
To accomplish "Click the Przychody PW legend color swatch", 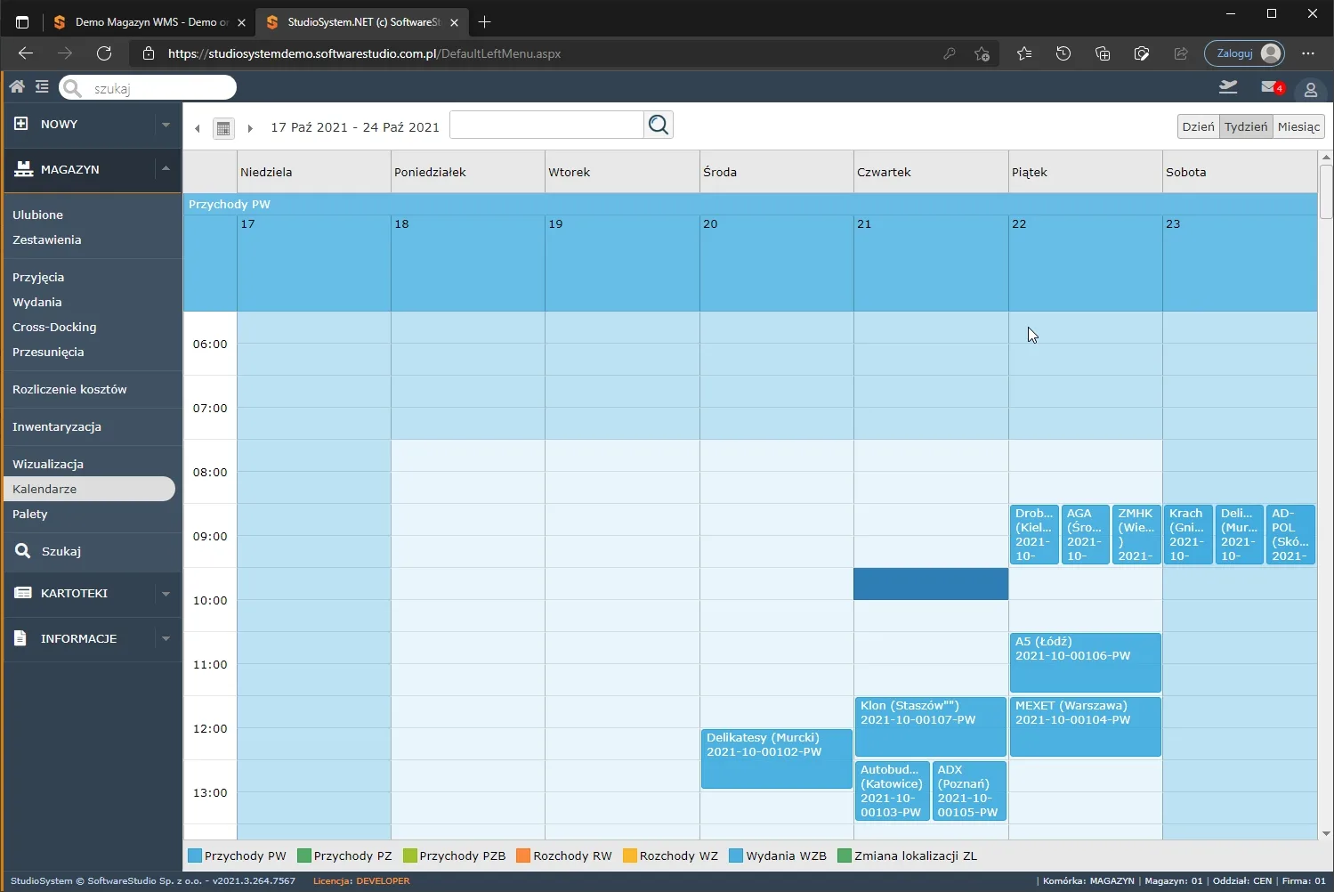I will point(195,856).
